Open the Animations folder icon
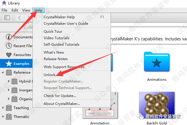The image size is (187, 125). 157,62
